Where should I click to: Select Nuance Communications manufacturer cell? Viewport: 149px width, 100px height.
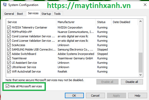76,32
